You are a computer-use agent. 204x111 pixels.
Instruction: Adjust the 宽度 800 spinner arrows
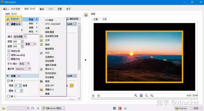click(x=22, y=42)
